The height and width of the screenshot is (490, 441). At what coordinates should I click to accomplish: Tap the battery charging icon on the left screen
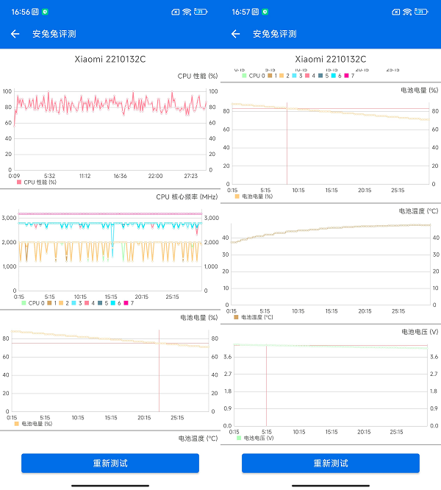pyautogui.click(x=201, y=12)
